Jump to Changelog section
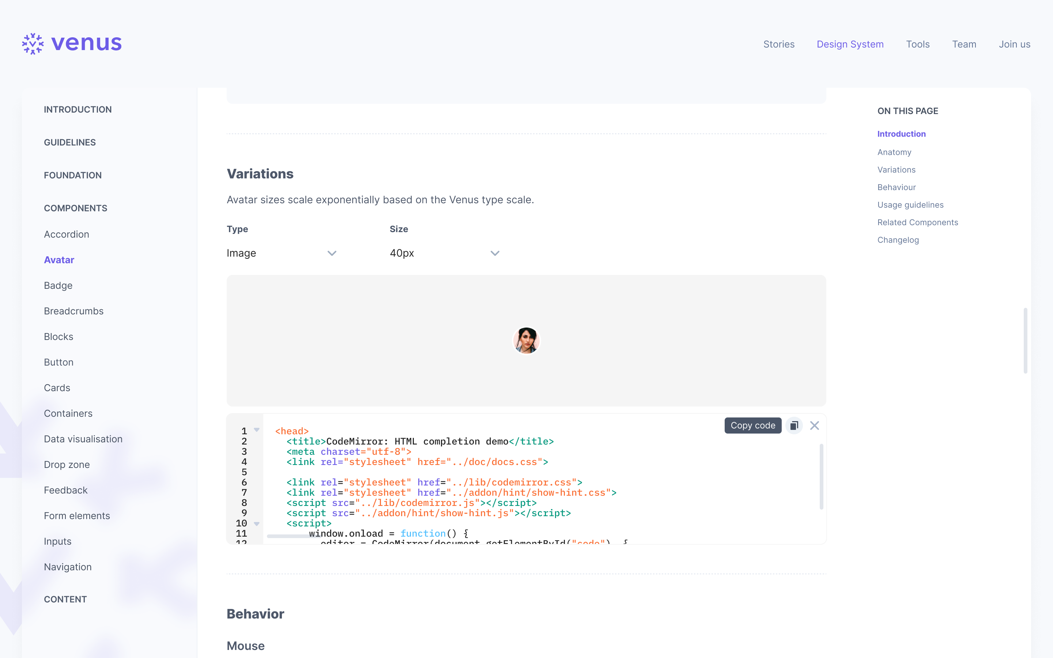Viewport: 1053px width, 658px height. pos(898,240)
